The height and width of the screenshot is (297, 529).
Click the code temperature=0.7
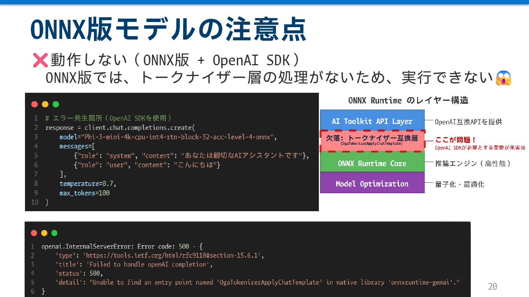[88, 184]
